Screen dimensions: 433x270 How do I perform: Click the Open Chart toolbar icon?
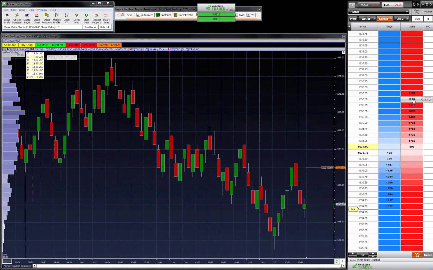(37, 18)
